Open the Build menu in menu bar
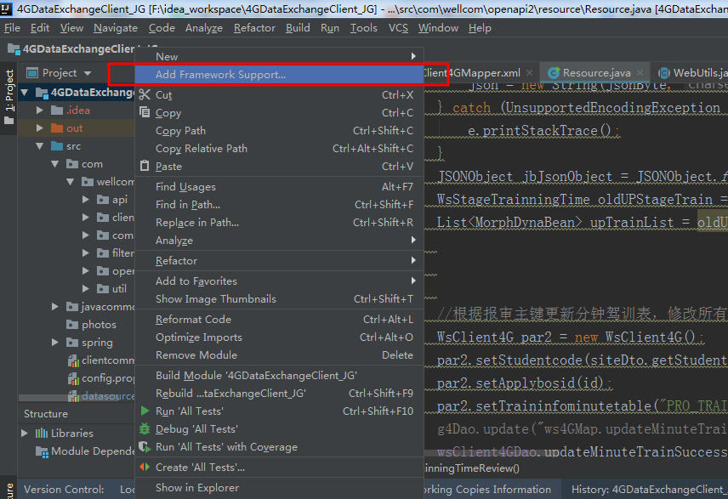728x499 pixels. point(298,28)
